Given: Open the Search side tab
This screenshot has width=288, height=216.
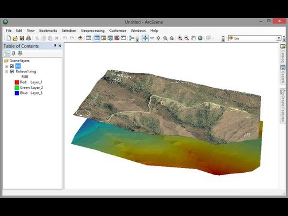Looking at the screenshot, I should [283, 74].
